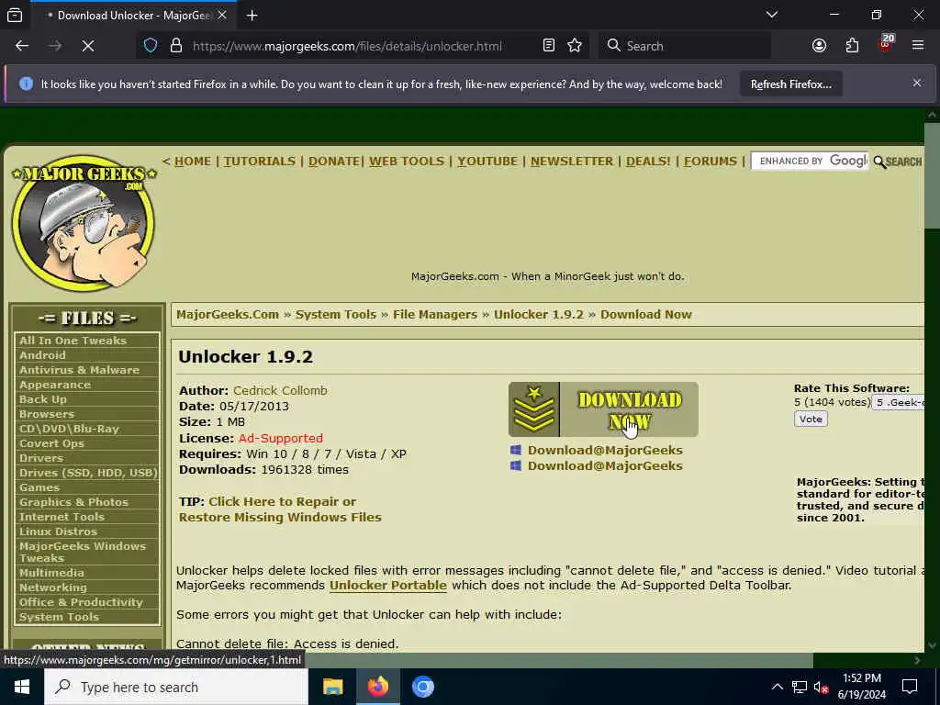
Task: Open the DEALS! navigation link
Action: (x=648, y=162)
